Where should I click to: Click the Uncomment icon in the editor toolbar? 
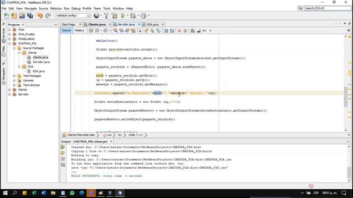[x=199, y=31]
